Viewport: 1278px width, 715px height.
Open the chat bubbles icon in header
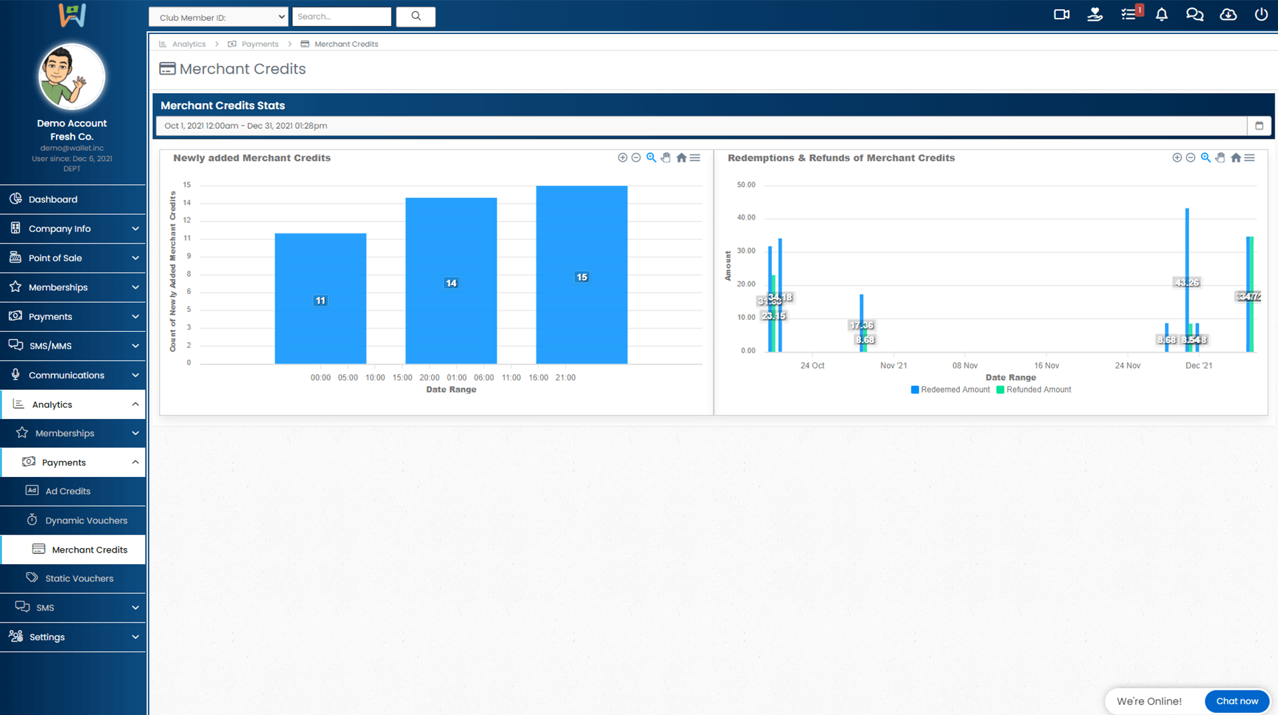click(1195, 15)
